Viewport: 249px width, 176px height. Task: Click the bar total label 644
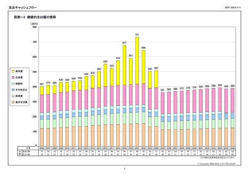coord(144,48)
